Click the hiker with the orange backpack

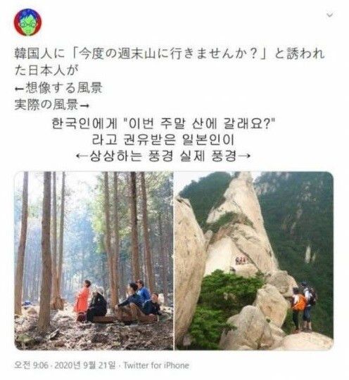pos(298,308)
